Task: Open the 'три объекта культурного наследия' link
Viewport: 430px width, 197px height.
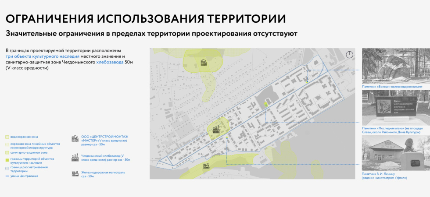Action: pos(43,56)
